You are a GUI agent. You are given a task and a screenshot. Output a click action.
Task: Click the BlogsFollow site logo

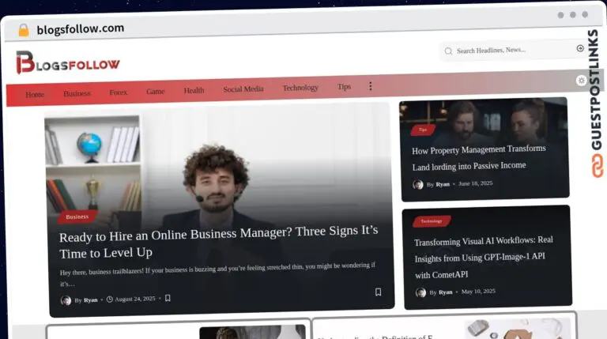[x=68, y=62]
